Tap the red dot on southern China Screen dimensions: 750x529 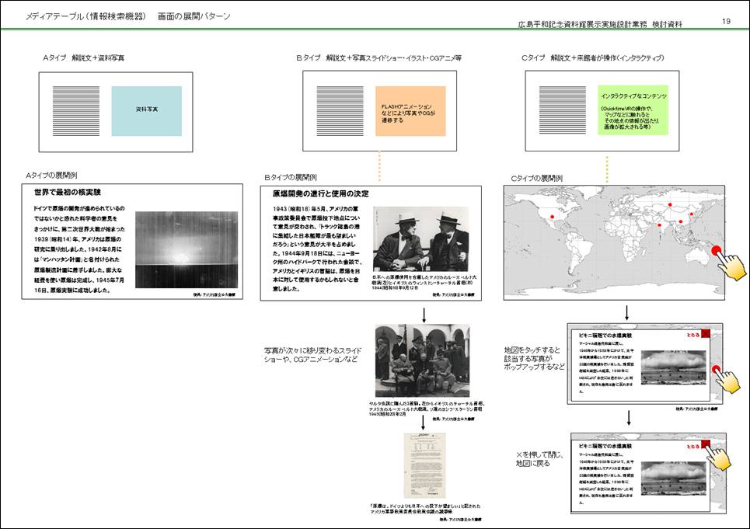point(681,221)
